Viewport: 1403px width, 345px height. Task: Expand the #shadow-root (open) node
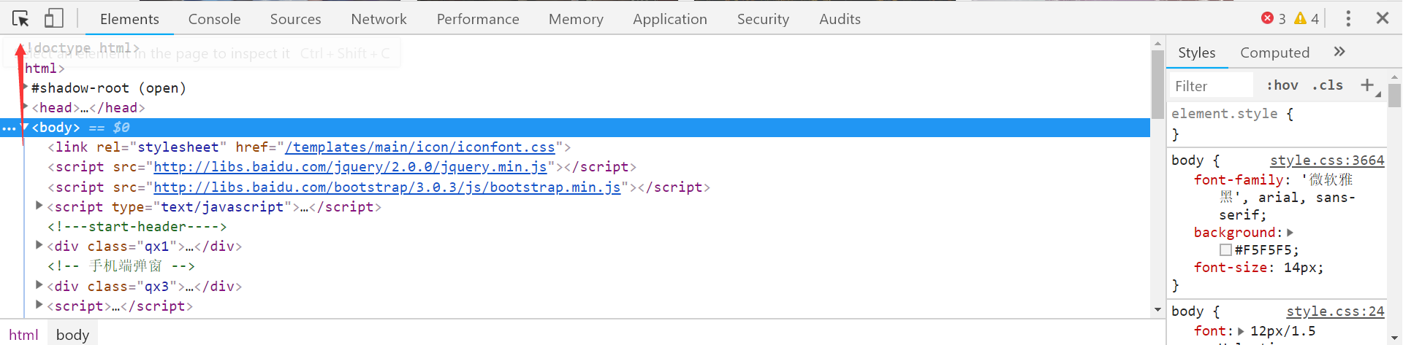(26, 88)
